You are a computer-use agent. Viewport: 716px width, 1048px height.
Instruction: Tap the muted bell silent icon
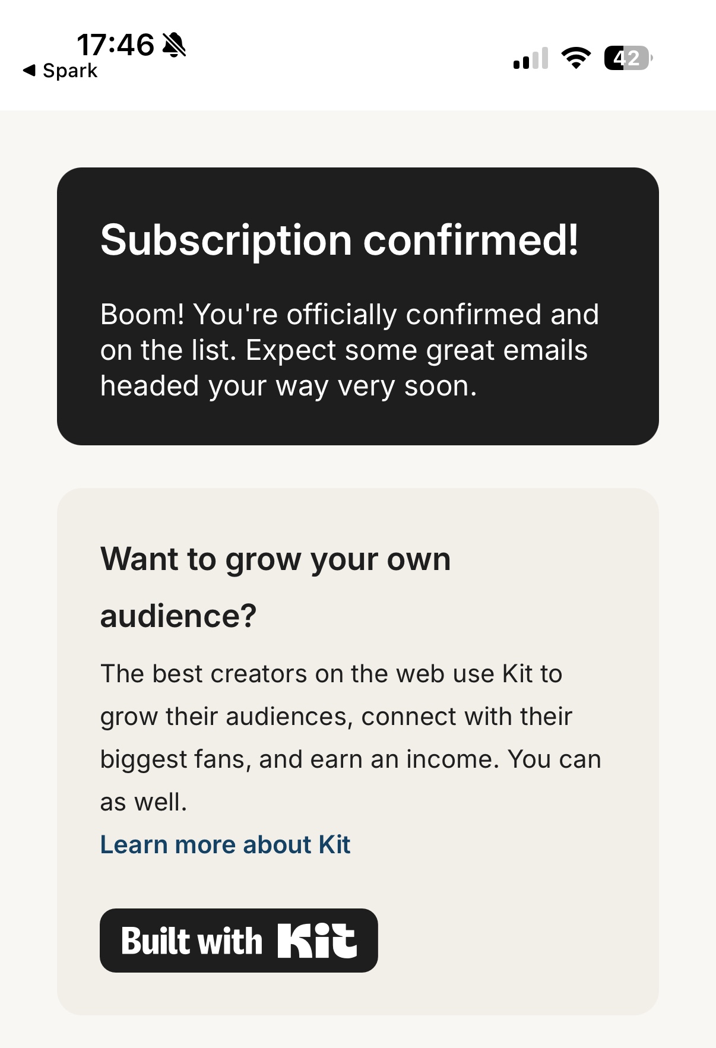pyautogui.click(x=174, y=45)
